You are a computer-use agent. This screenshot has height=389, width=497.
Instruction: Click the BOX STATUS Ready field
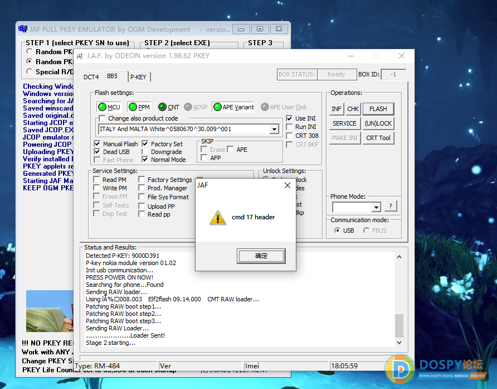(x=337, y=74)
